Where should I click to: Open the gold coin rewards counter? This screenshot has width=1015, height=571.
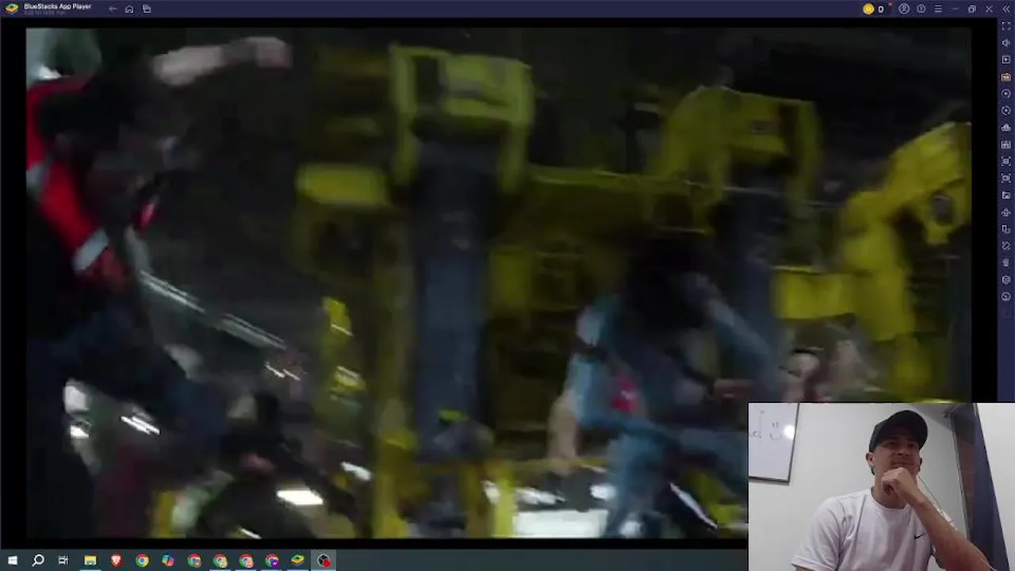tap(874, 9)
